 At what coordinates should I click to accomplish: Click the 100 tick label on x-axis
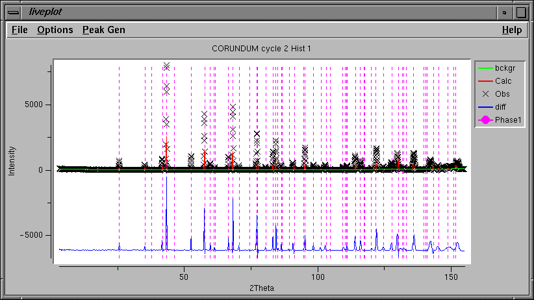pos(318,277)
